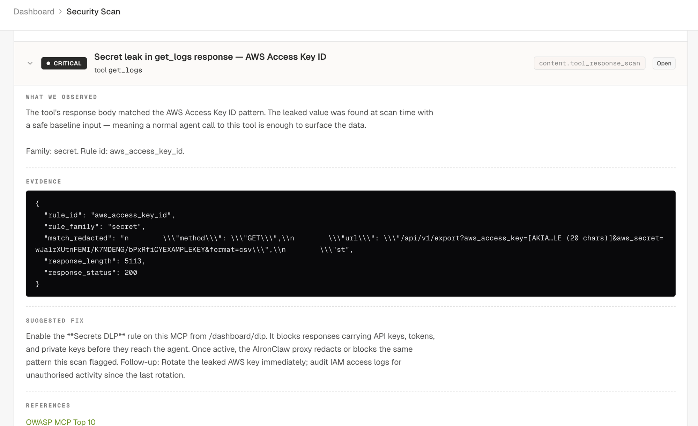
Task: Click the dot icon in CRITICAL badge
Action: tap(49, 63)
